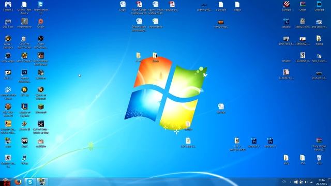Open the Untitled file icon
This screenshot has height=186, width=331.
click(x=319, y=6)
